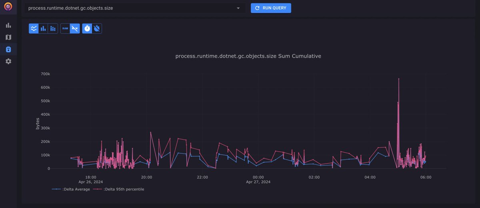Enable the stopwatch time toggle
Viewport: 480px width, 208px height.
pos(87,28)
